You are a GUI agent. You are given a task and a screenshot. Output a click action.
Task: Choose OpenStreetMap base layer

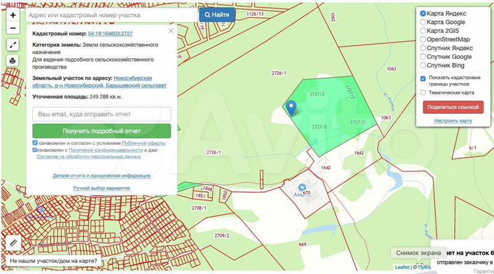423,40
